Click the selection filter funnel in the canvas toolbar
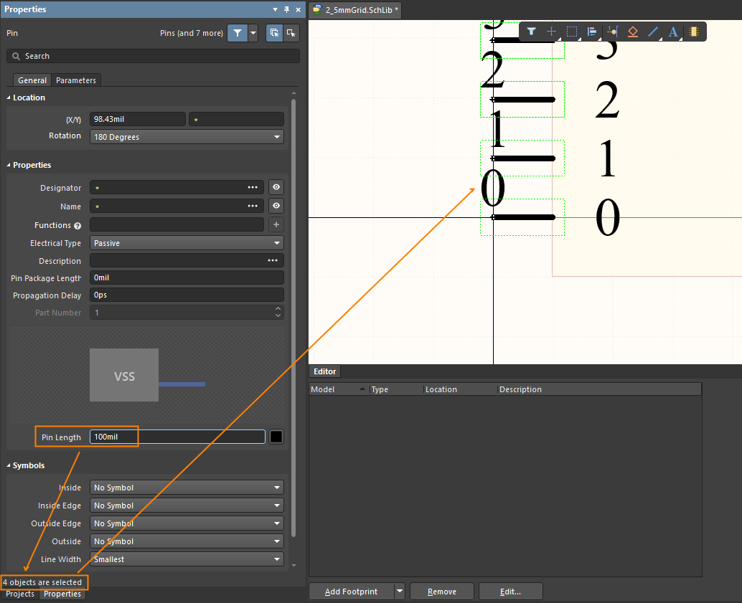 pos(531,32)
